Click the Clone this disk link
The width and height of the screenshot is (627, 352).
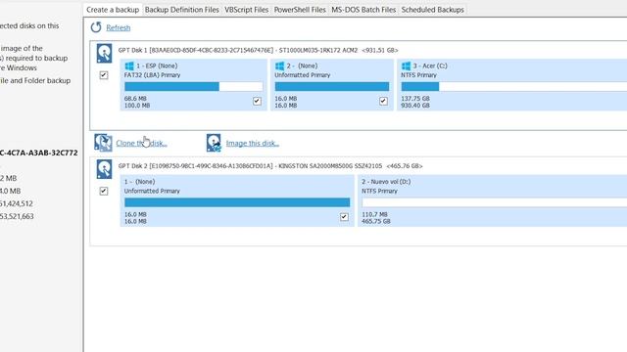click(141, 144)
